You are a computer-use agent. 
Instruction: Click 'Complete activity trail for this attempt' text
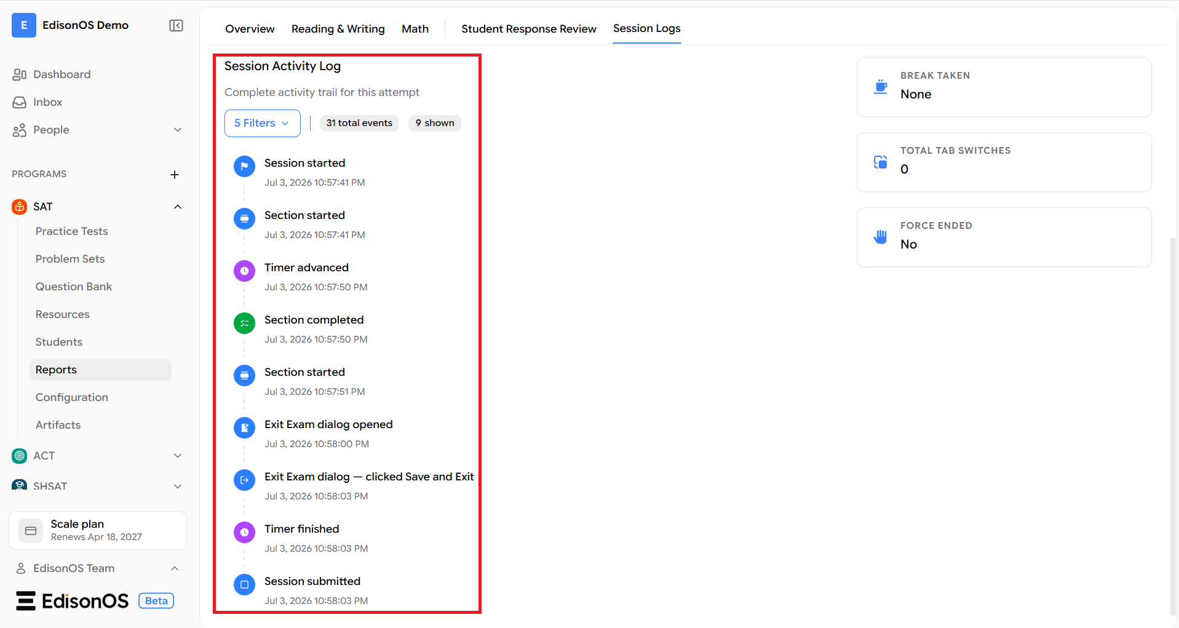(x=322, y=92)
